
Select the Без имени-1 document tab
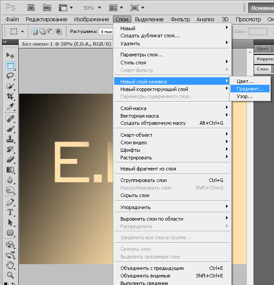[x=66, y=44]
